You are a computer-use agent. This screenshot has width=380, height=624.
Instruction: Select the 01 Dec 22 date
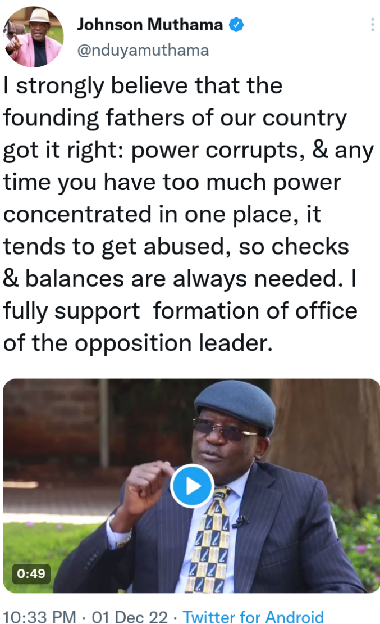[130, 617]
